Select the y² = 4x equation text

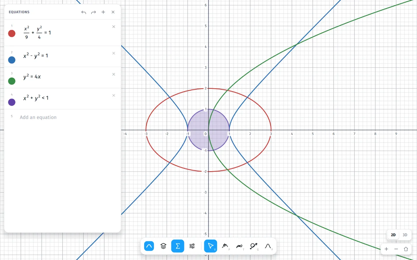tap(32, 76)
